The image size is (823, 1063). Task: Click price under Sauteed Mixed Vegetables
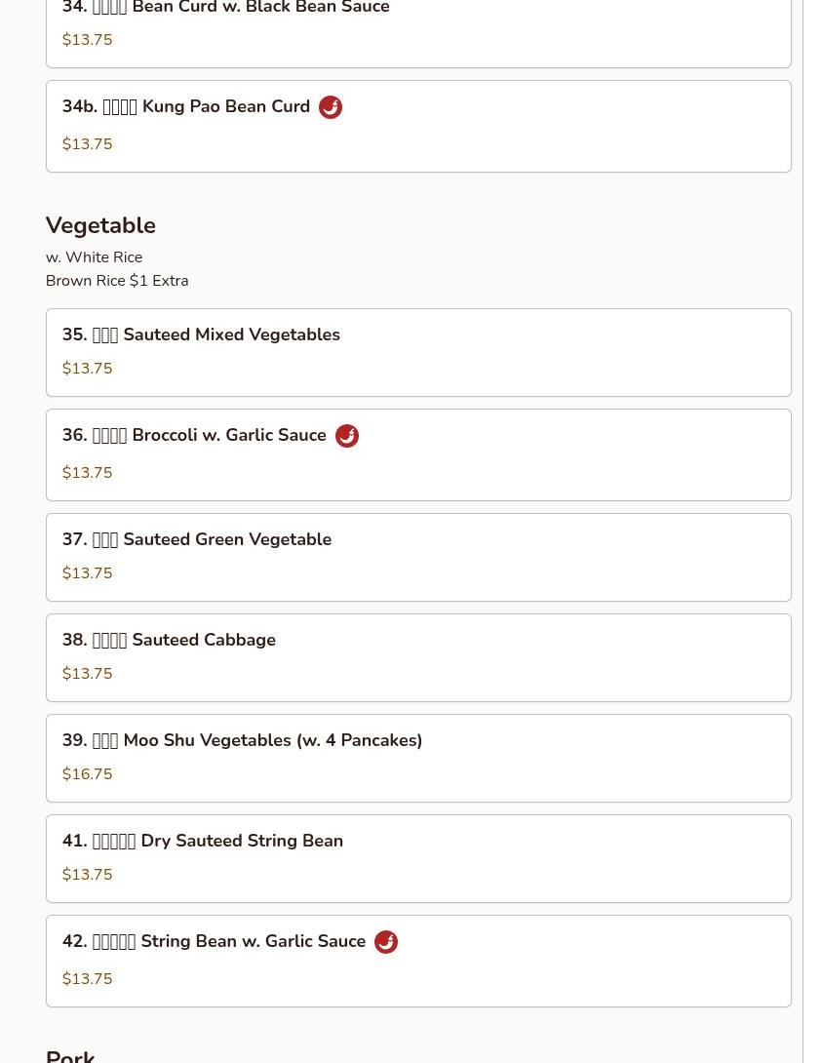[x=87, y=369]
